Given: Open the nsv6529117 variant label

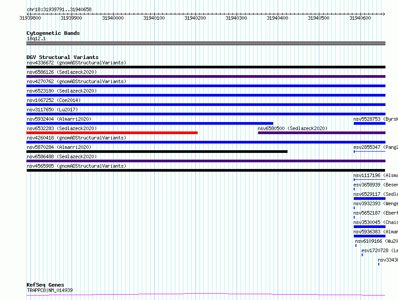Looking at the screenshot, I should (x=375, y=194).
